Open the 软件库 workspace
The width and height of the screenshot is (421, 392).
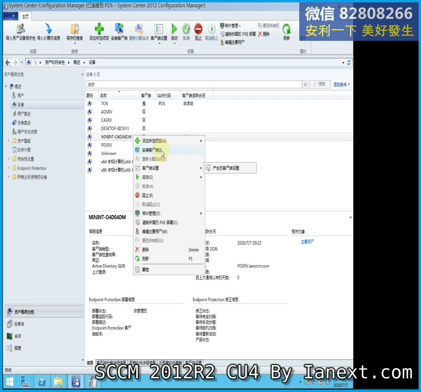[44, 324]
